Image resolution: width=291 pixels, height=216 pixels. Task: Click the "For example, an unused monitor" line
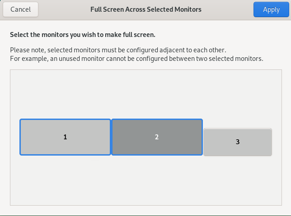[136, 59]
